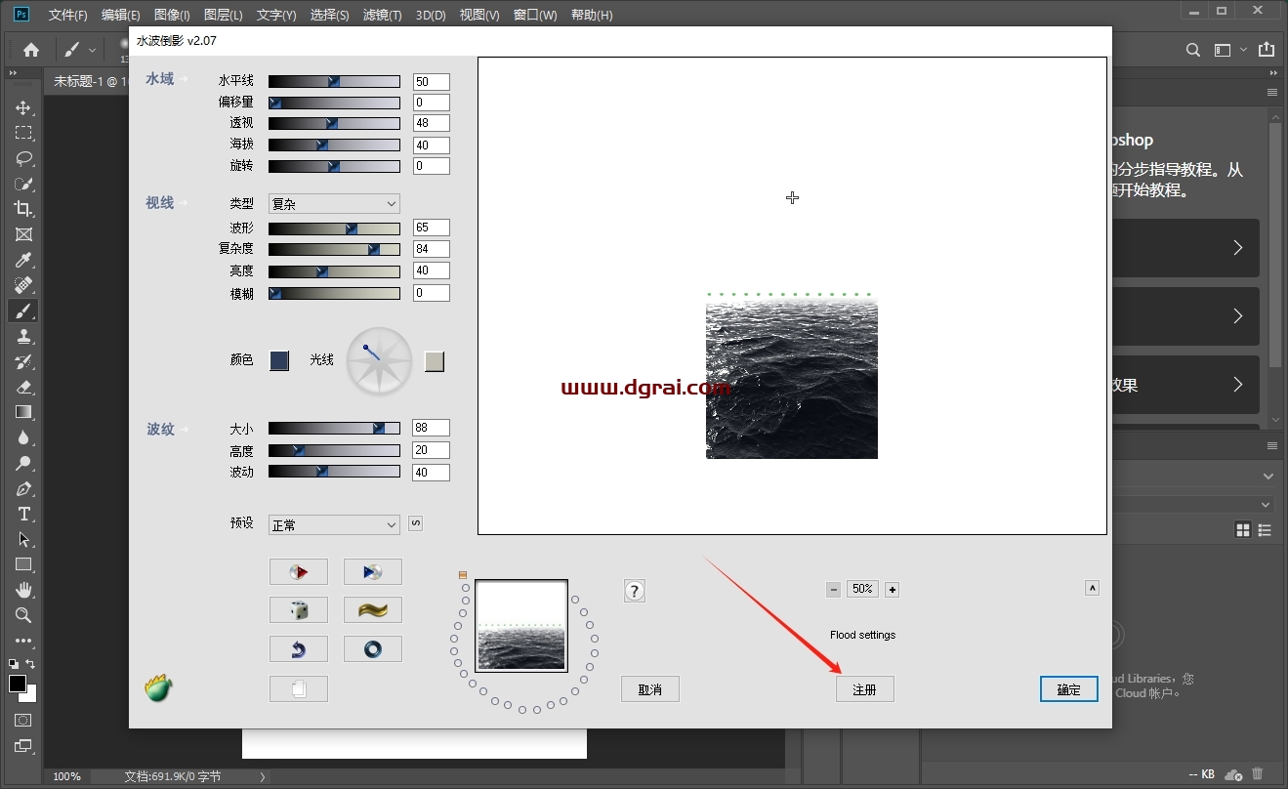Open the 类型 dropdown showing 复杂
Screen dimensions: 1288x789
334,203
